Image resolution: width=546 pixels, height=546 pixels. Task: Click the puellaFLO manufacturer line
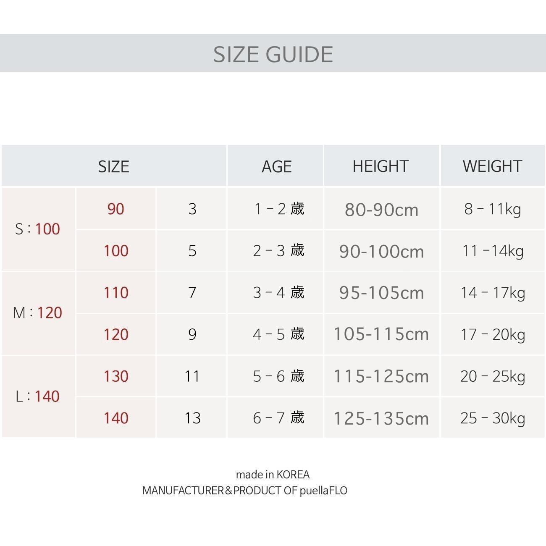(244, 491)
